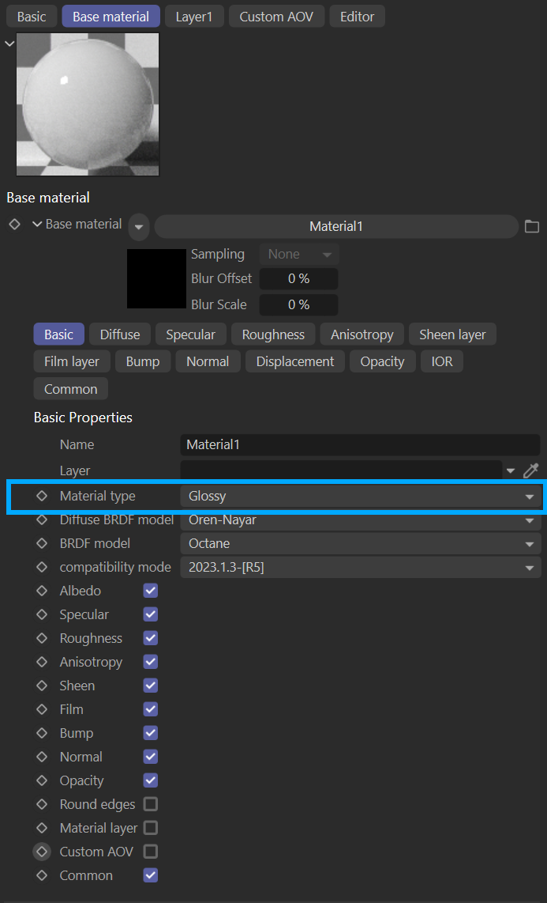Viewport: 547px width, 903px height.
Task: Click the folder icon beside Material1
Action: [532, 227]
